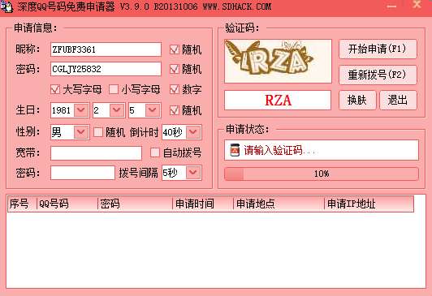Toggle random checkbox beside ZFUBF3361 password row
This screenshot has width=432, height=296.
pos(174,69)
